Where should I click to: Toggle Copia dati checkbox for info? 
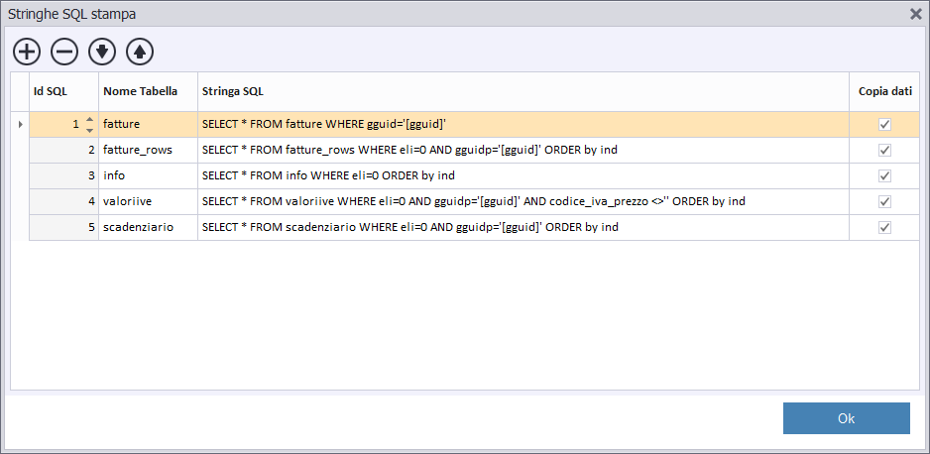pos(885,176)
